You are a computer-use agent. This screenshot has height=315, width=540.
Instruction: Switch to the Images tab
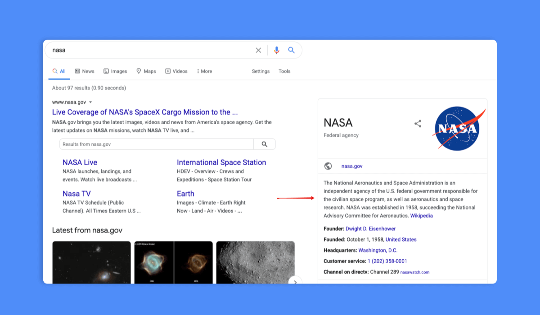115,71
